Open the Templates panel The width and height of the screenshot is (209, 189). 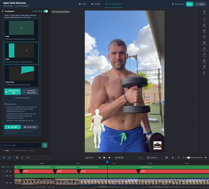pyautogui.click(x=204, y=49)
